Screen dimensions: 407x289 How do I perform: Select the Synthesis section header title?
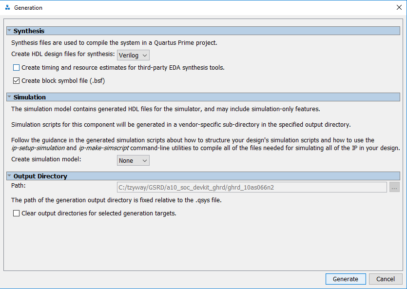[x=29, y=31]
